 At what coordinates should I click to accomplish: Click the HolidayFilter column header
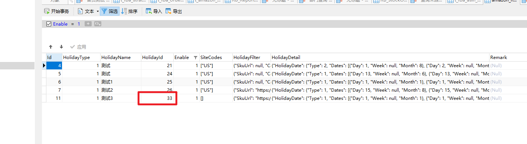point(251,58)
